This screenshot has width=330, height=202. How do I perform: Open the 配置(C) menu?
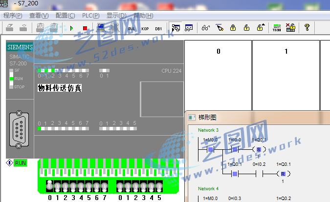click(x=65, y=16)
